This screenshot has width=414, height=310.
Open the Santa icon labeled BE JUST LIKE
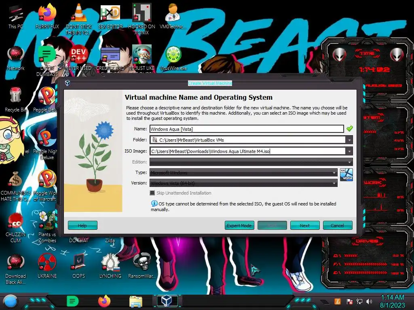pyautogui.click(x=142, y=59)
